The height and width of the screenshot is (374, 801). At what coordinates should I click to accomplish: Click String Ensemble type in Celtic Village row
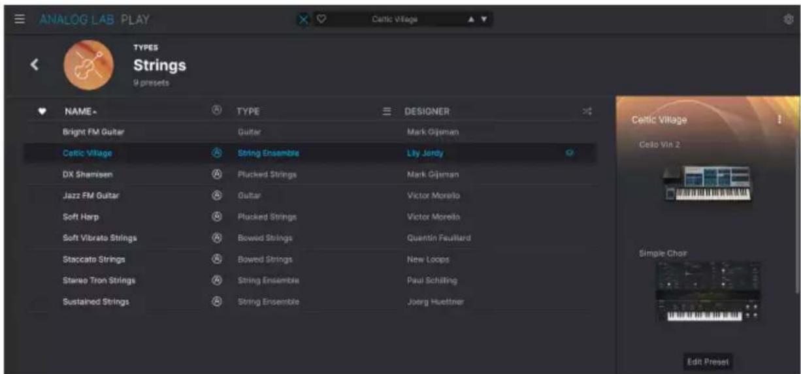tap(268, 154)
